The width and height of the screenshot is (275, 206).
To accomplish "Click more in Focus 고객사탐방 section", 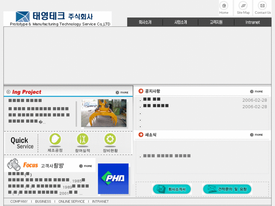I will [x=85, y=166].
